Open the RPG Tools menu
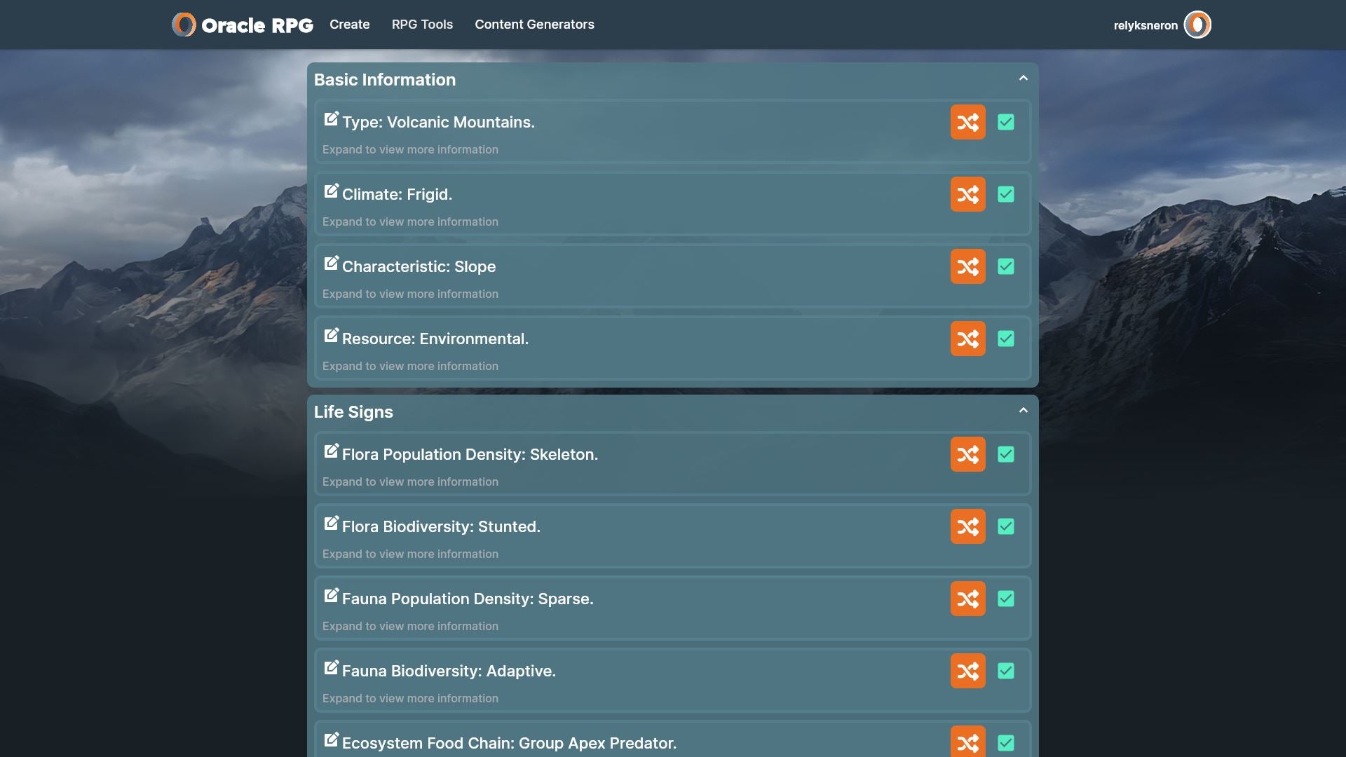The width and height of the screenshot is (1346, 757). [422, 25]
